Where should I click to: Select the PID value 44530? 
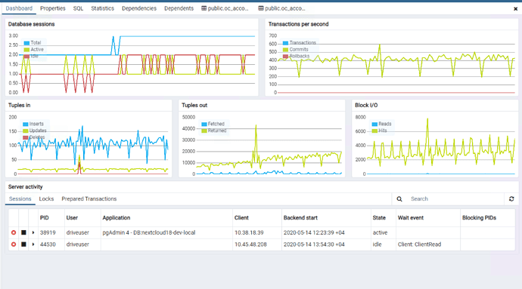(x=48, y=244)
